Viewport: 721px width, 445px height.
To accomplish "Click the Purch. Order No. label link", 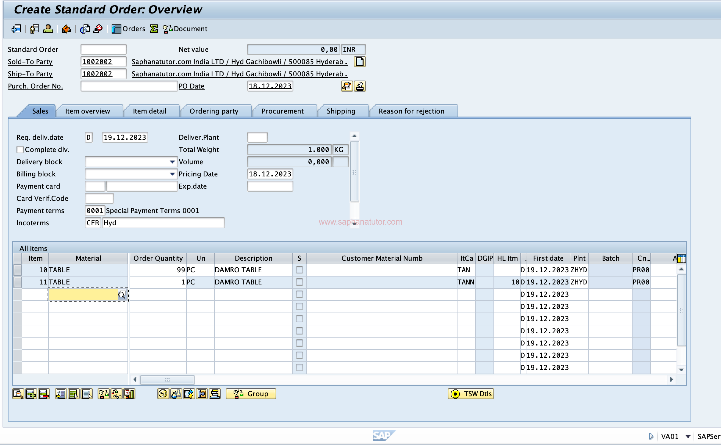I will click(x=35, y=86).
